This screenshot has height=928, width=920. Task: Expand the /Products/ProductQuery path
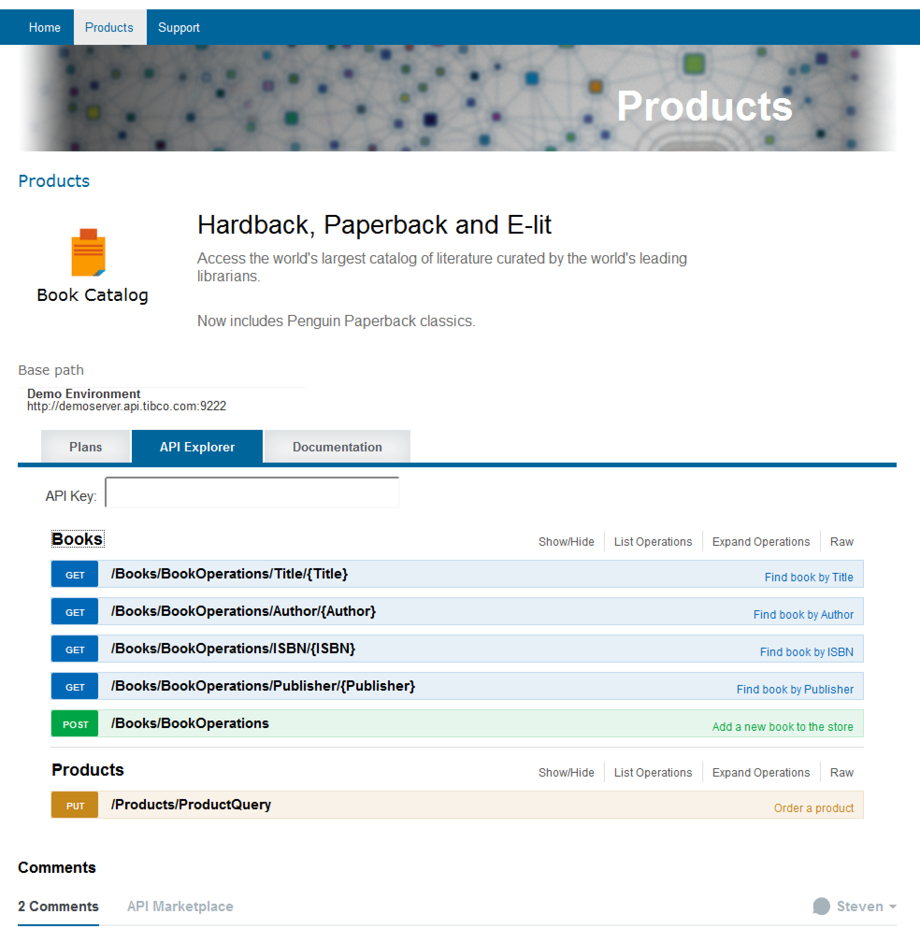(191, 805)
